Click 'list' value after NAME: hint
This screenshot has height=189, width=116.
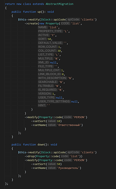click(53, 27)
